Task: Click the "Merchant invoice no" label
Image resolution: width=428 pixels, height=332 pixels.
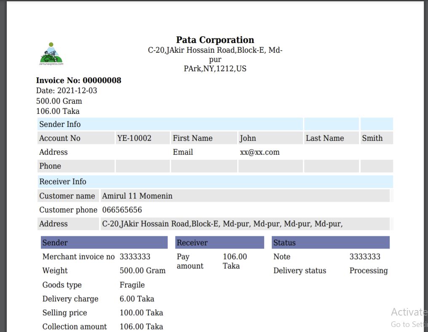Action: 79,257
